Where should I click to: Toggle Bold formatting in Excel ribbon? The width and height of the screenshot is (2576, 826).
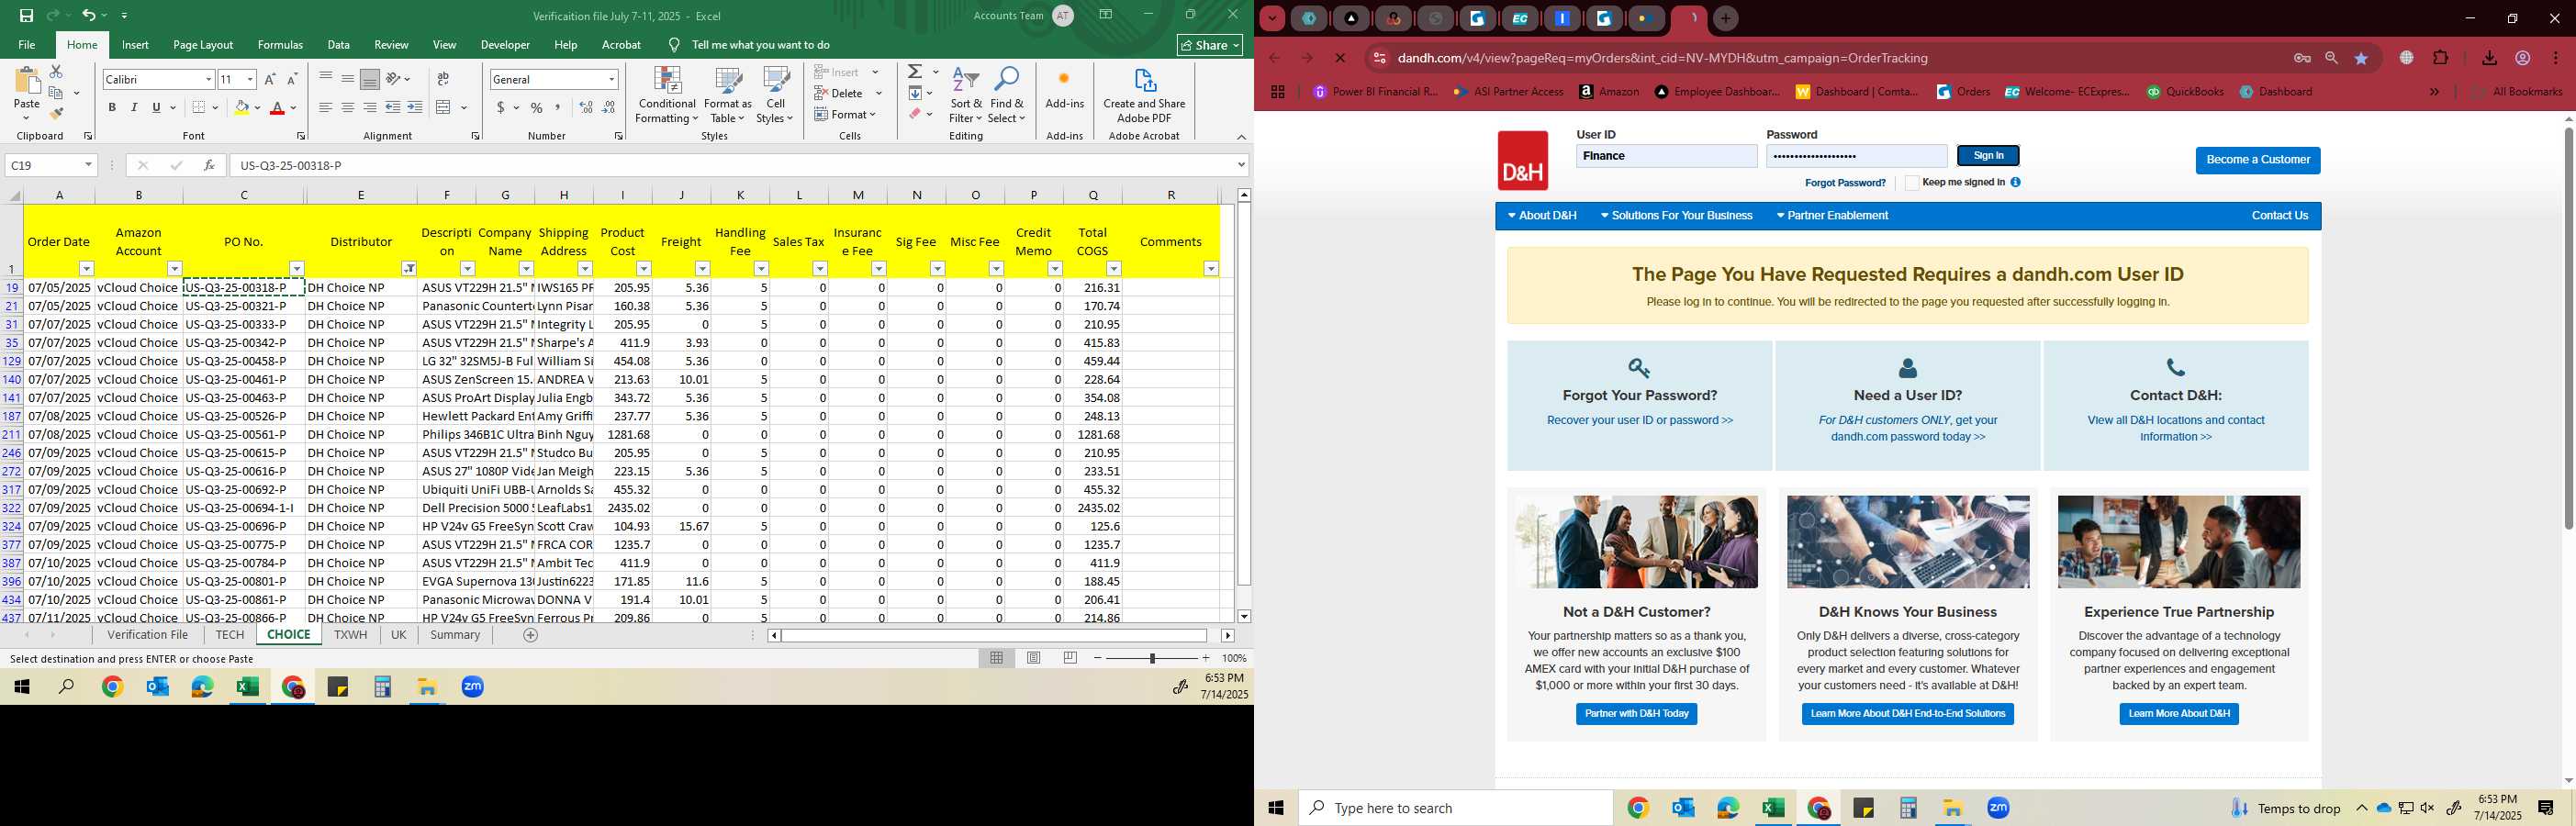point(112,107)
